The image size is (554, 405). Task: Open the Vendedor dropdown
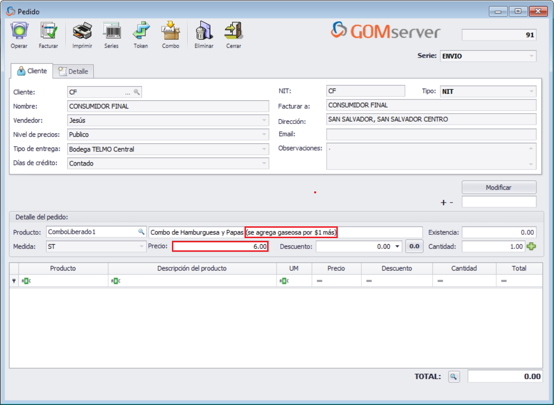pyautogui.click(x=264, y=121)
